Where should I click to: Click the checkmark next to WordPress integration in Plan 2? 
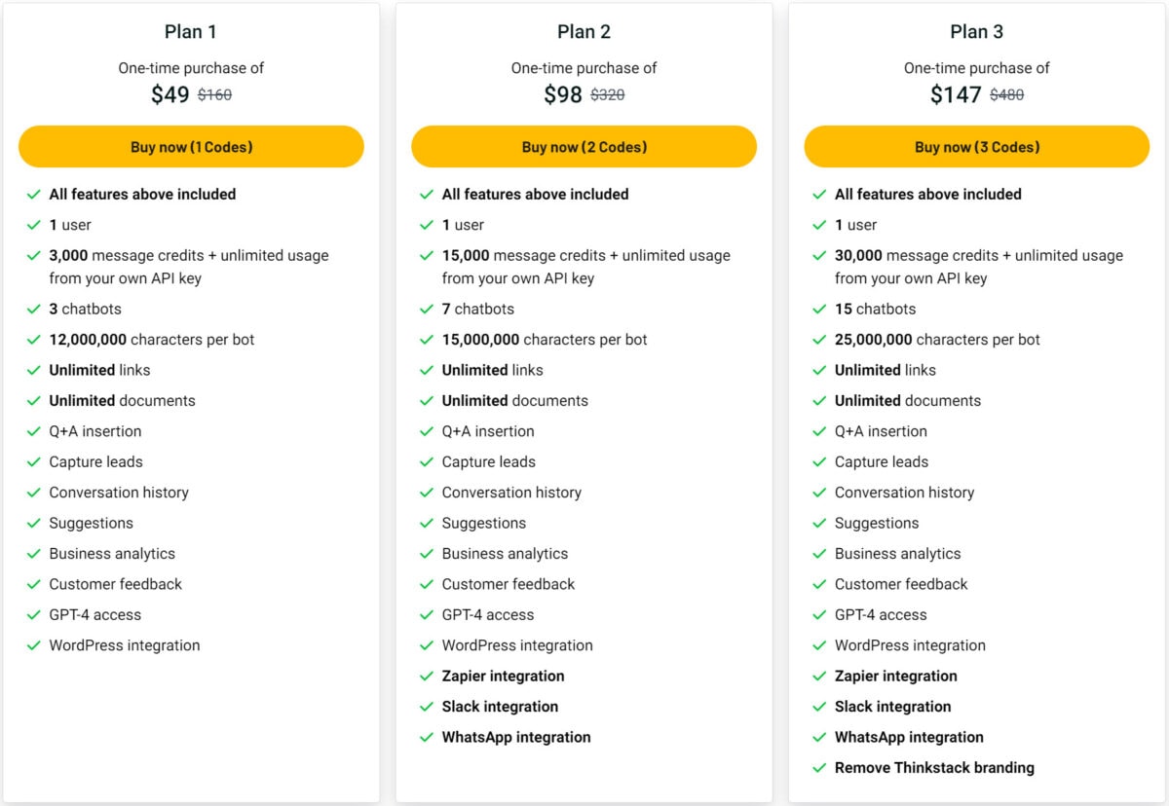[x=429, y=645]
